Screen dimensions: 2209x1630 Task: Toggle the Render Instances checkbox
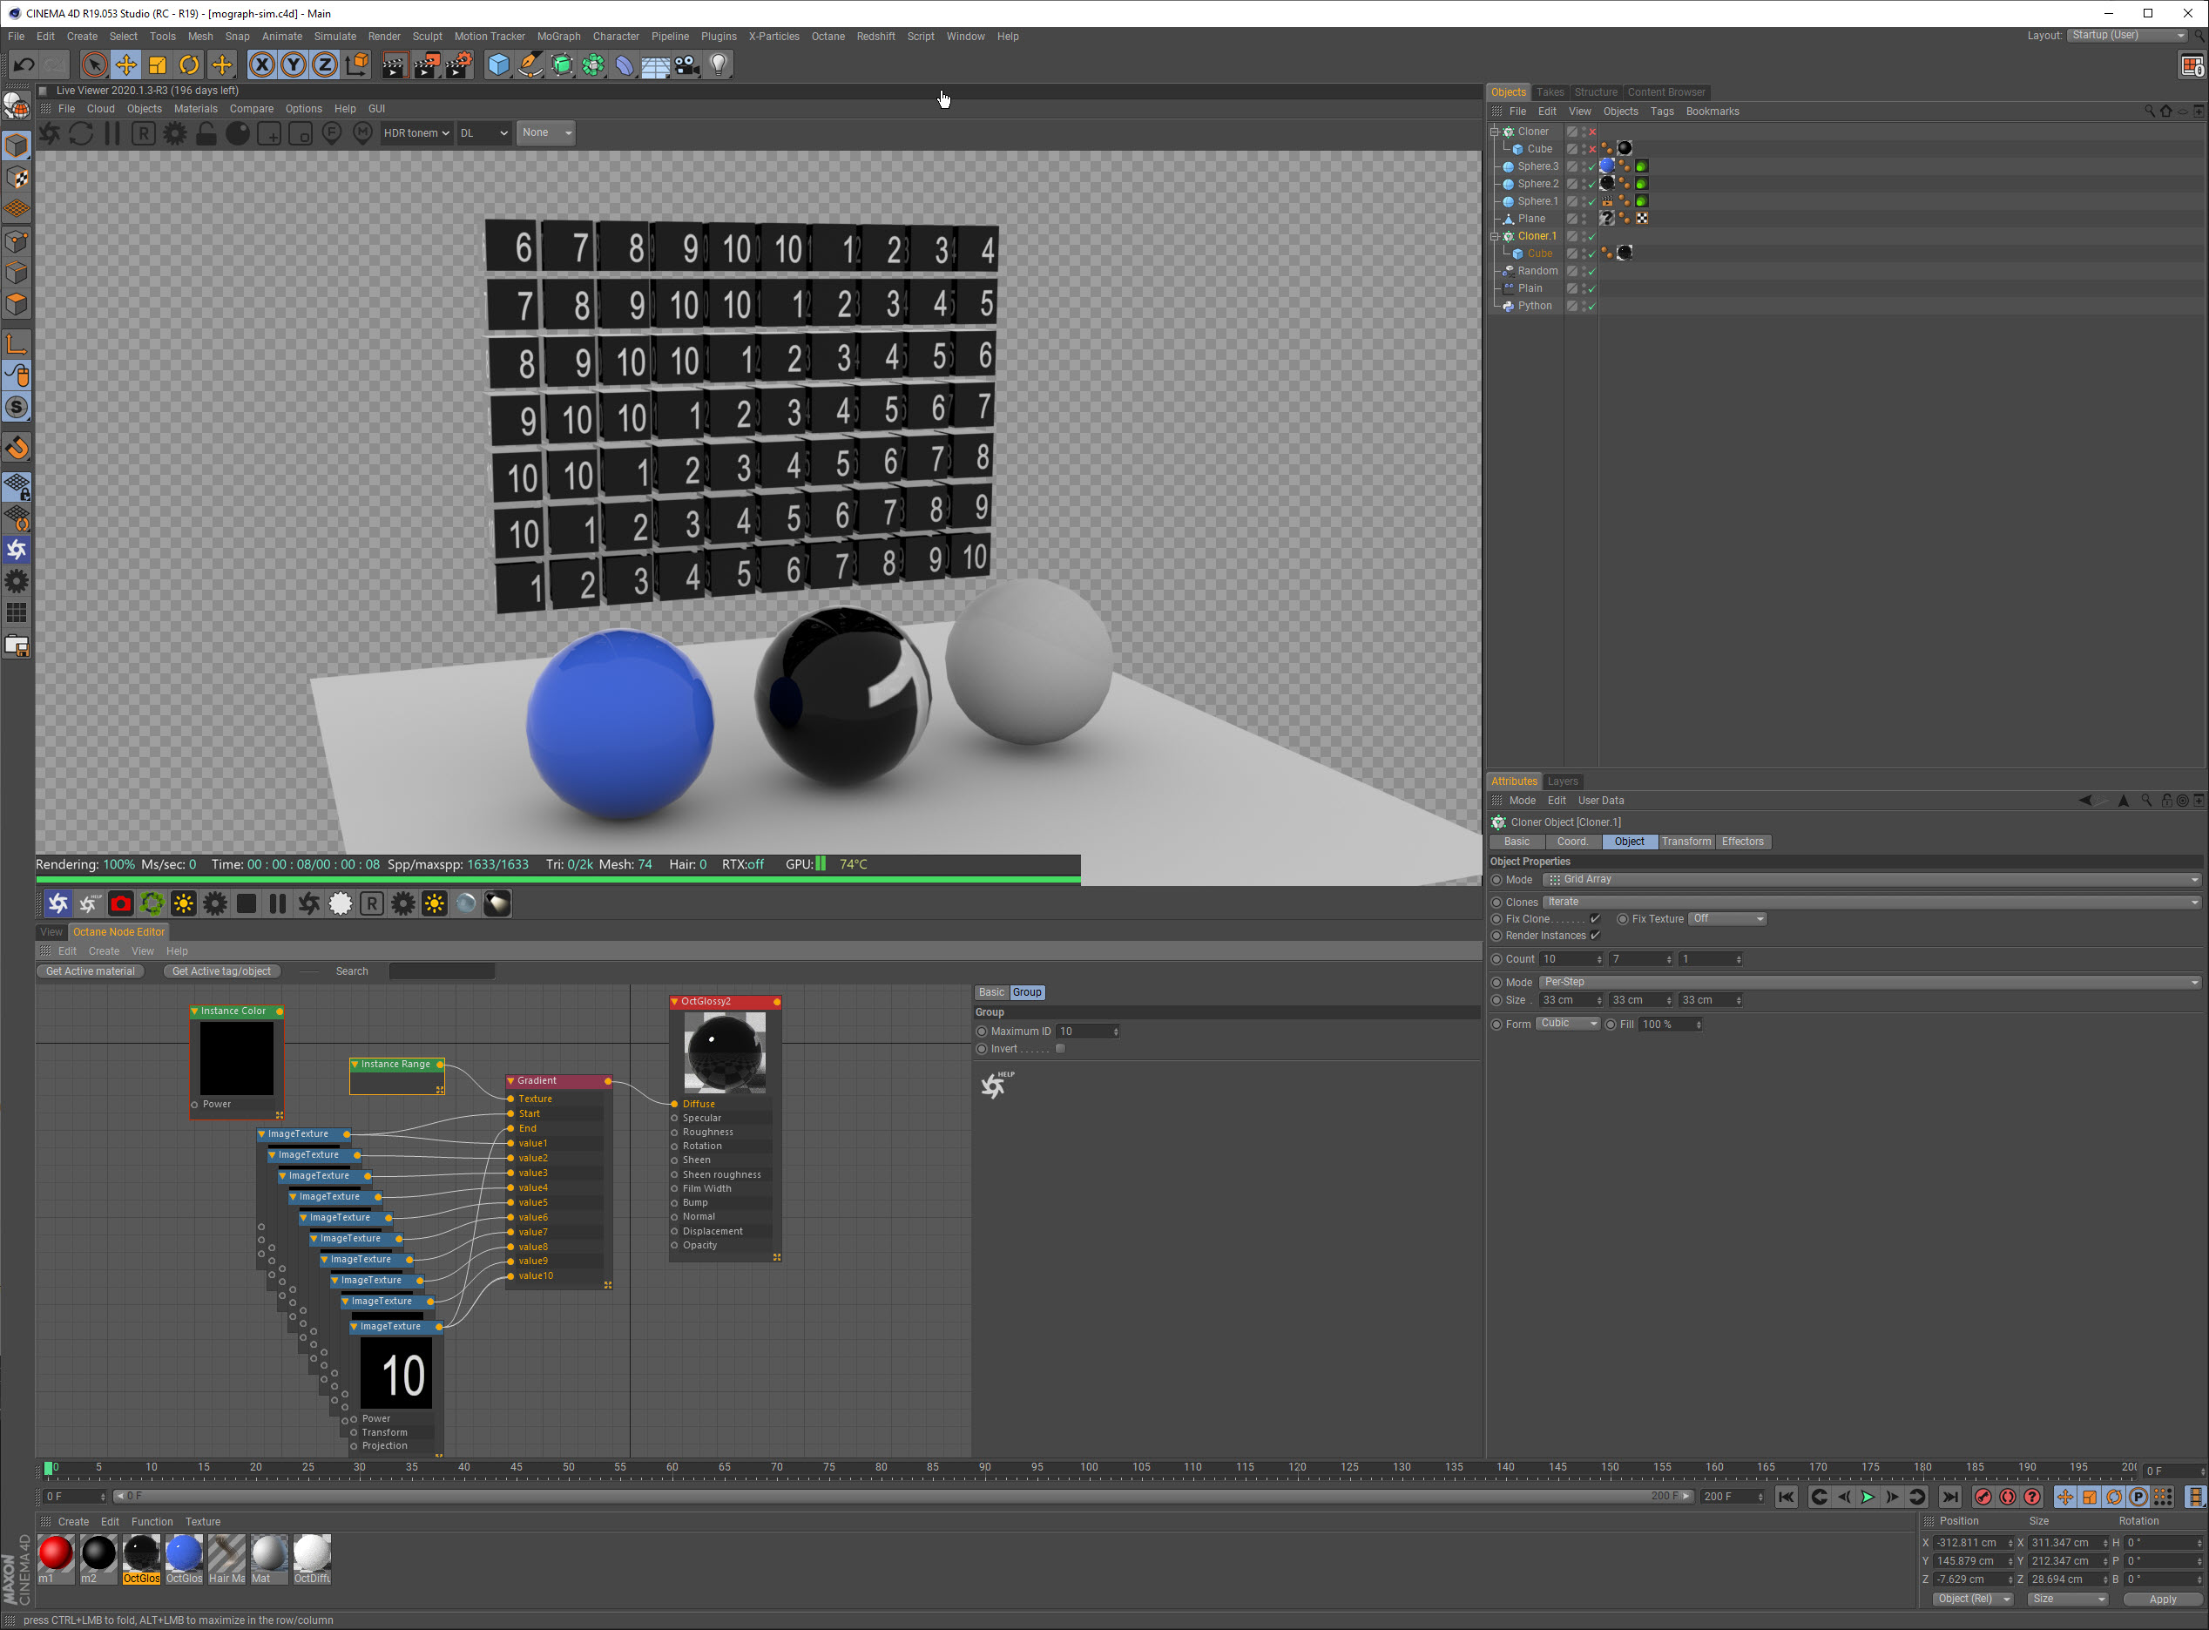[1594, 936]
